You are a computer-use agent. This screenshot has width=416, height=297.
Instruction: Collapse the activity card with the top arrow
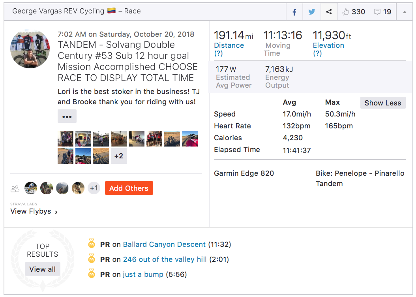pos(405,12)
